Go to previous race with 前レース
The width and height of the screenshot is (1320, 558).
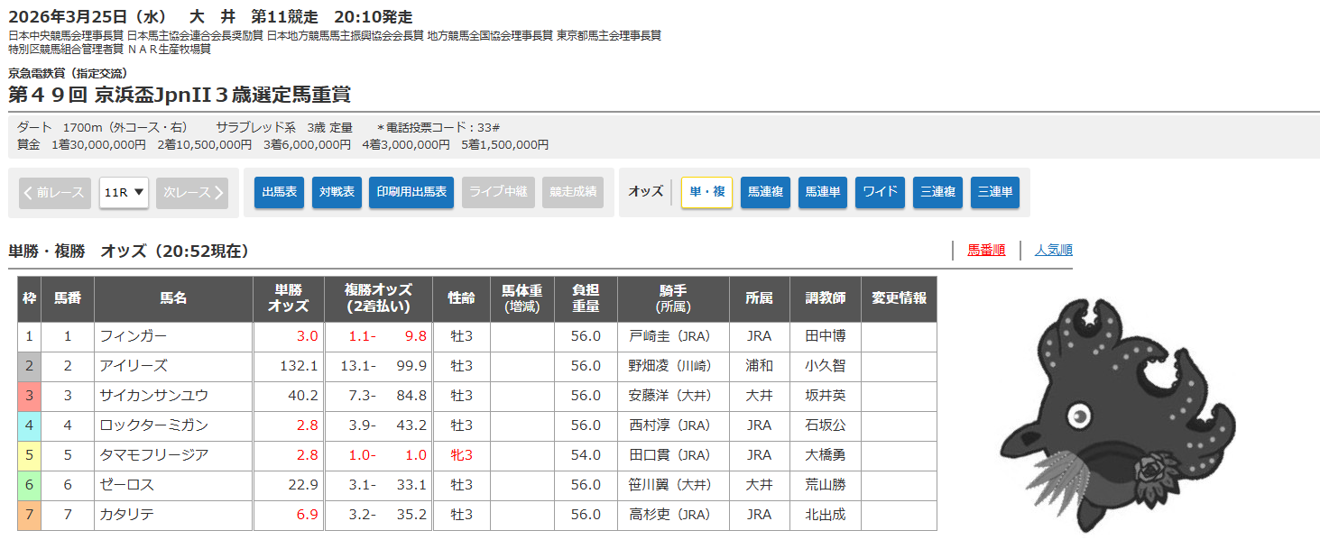click(x=55, y=192)
